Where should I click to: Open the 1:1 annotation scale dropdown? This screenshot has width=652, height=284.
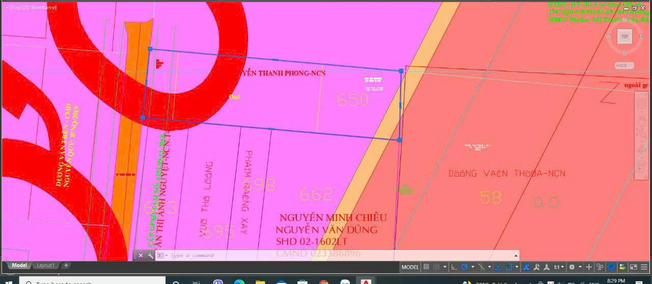(559, 267)
